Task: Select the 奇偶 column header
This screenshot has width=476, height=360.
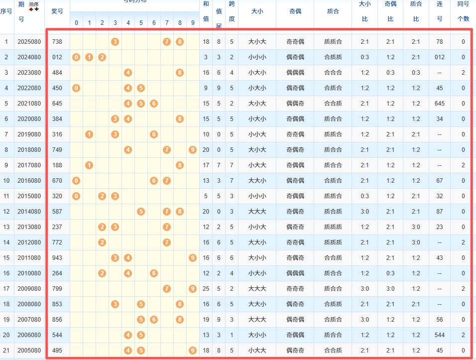Action: (295, 11)
